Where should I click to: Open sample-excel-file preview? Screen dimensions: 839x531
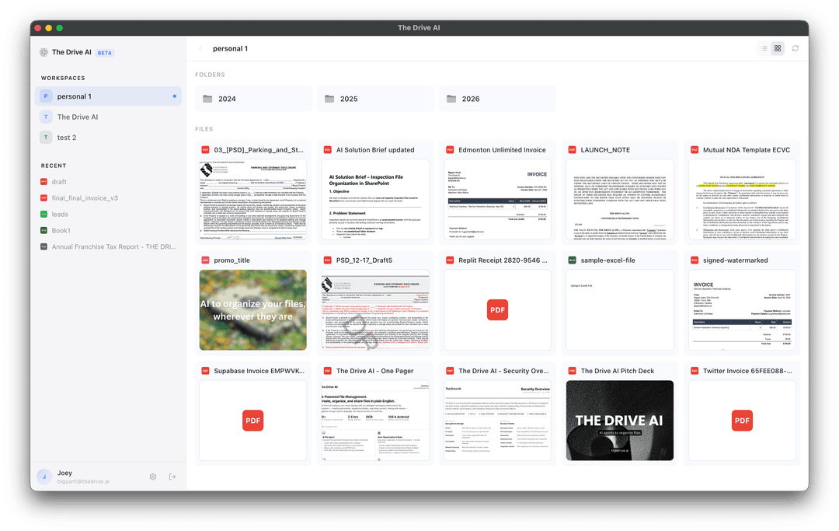pos(620,310)
